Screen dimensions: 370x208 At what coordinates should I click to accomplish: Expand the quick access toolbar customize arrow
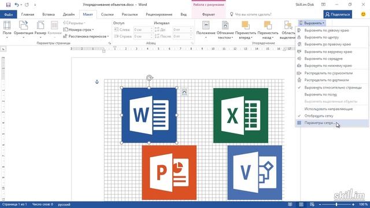(35, 5)
